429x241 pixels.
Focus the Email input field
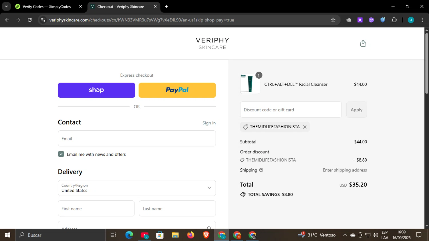[137, 139]
